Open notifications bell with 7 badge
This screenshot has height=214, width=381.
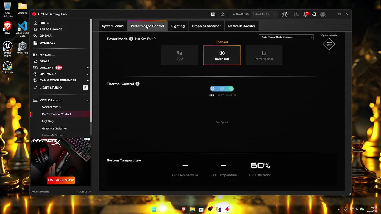tap(306, 14)
